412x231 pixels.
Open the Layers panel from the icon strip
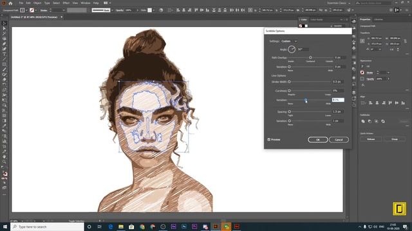(353, 92)
